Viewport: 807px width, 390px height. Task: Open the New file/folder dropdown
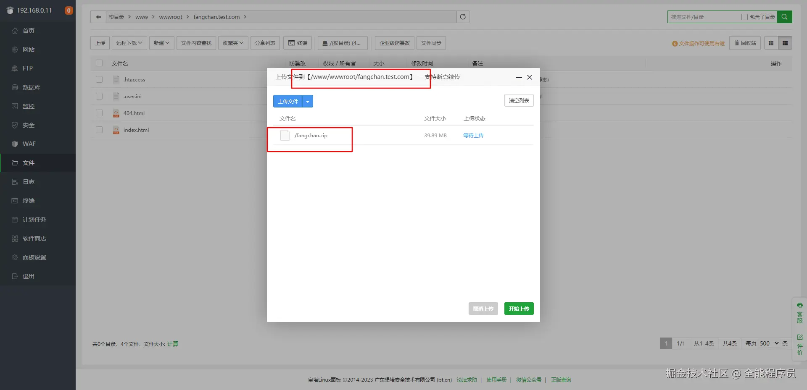point(161,43)
